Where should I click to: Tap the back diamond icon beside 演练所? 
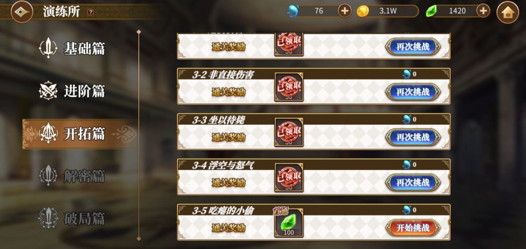pos(22,12)
